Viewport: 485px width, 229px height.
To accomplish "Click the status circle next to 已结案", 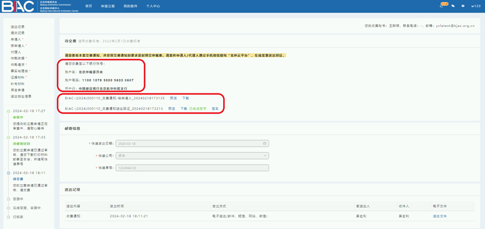I will click(x=8, y=216).
